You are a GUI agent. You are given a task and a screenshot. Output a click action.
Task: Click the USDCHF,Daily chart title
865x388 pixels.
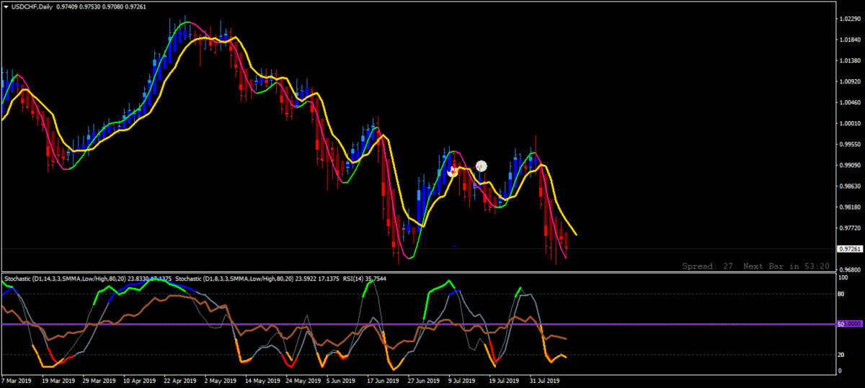[33, 6]
